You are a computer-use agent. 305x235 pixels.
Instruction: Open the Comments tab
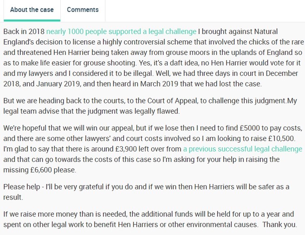[83, 10]
